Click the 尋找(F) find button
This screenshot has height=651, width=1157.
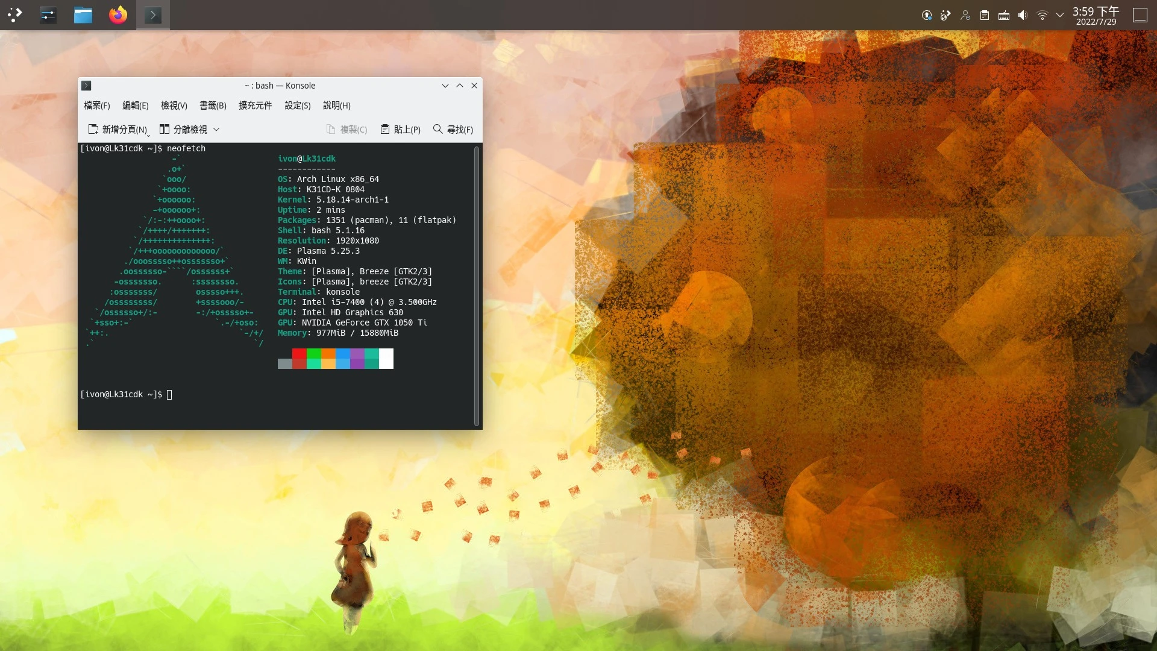(453, 130)
